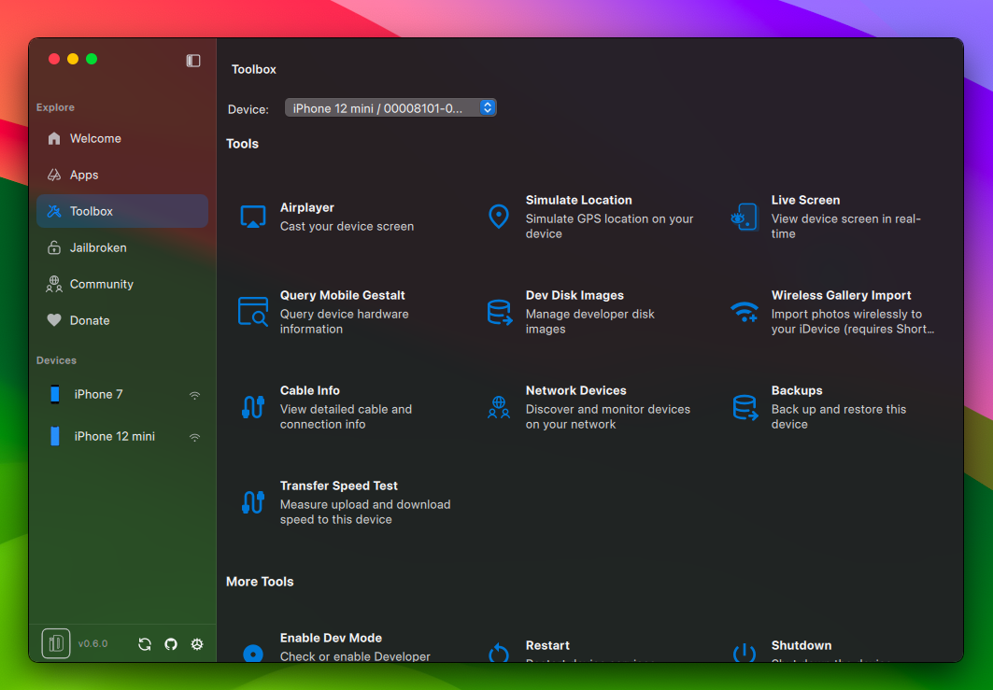Click the Airplayer cast icon
The width and height of the screenshot is (993, 690).
pyautogui.click(x=252, y=217)
